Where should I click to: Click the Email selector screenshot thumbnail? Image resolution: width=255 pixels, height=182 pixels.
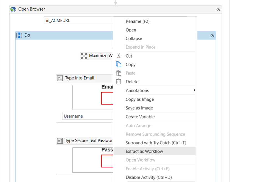point(93,97)
